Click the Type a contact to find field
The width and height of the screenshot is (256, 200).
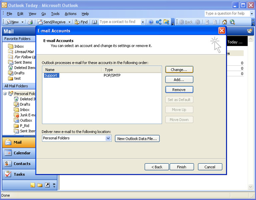[x=119, y=22]
